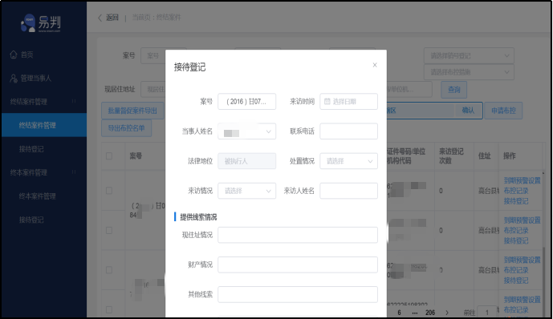Click the 易判 logo in sidebar

point(41,23)
